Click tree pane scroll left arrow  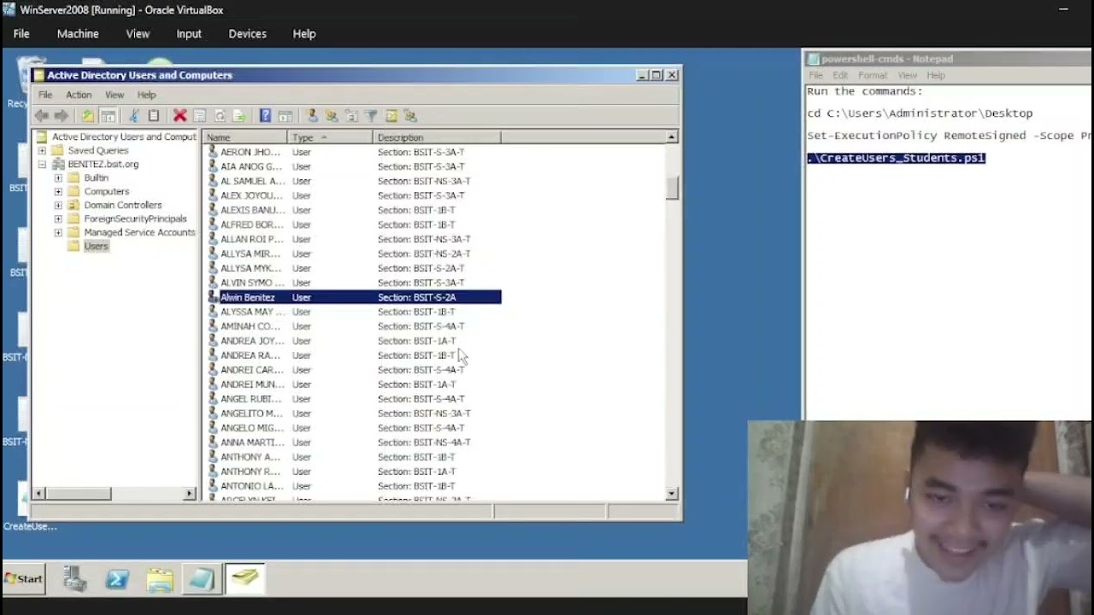pos(39,494)
